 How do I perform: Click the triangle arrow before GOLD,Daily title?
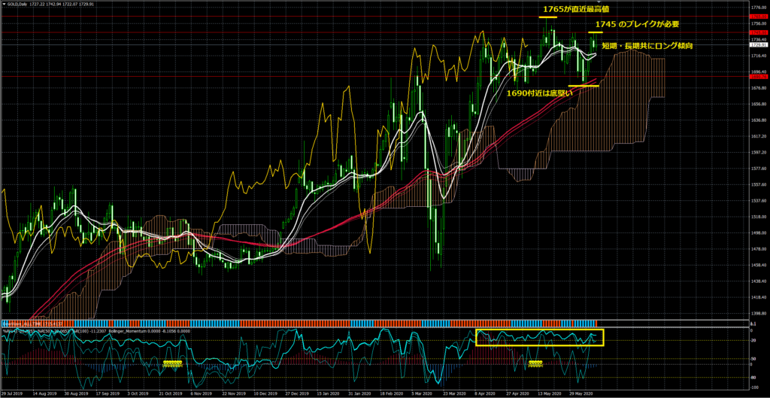pyautogui.click(x=3, y=4)
